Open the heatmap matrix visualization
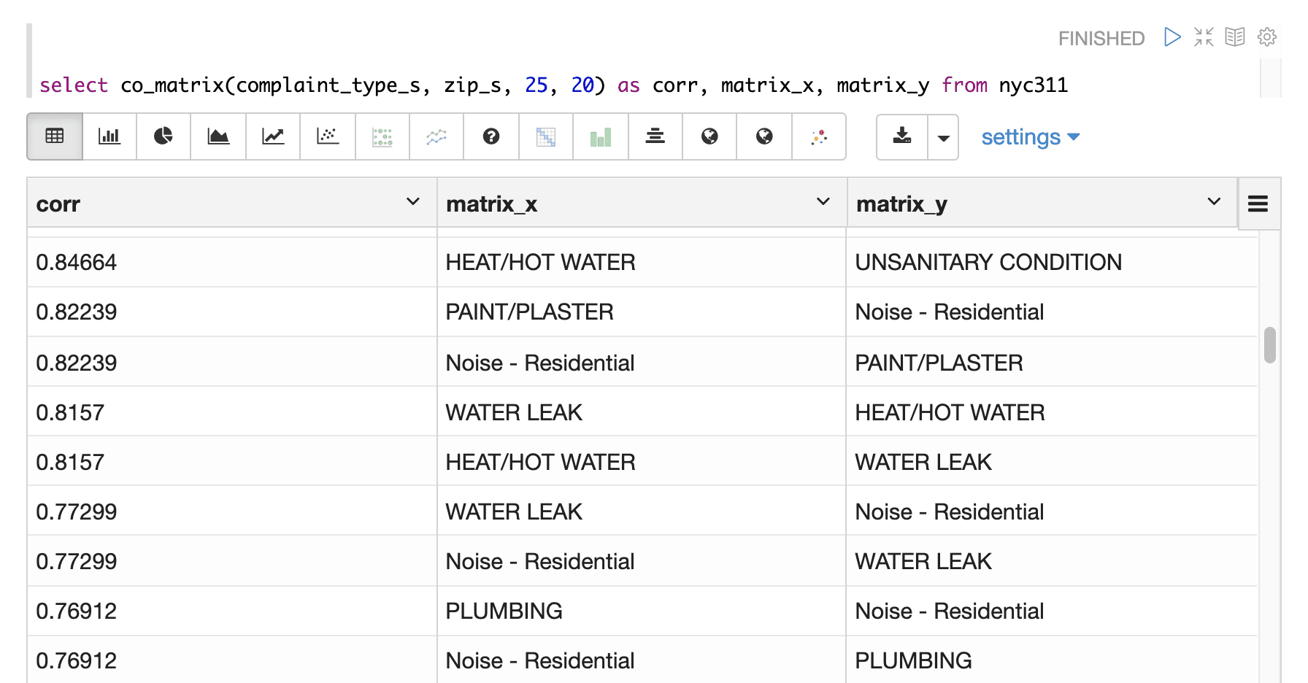The image size is (1308, 683). click(x=545, y=136)
